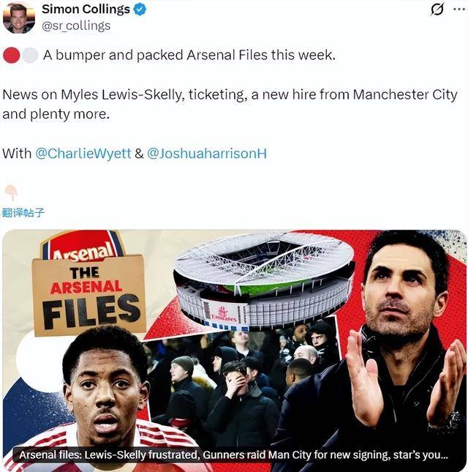
Task: Click the blue verified badge
Action: click(x=140, y=10)
